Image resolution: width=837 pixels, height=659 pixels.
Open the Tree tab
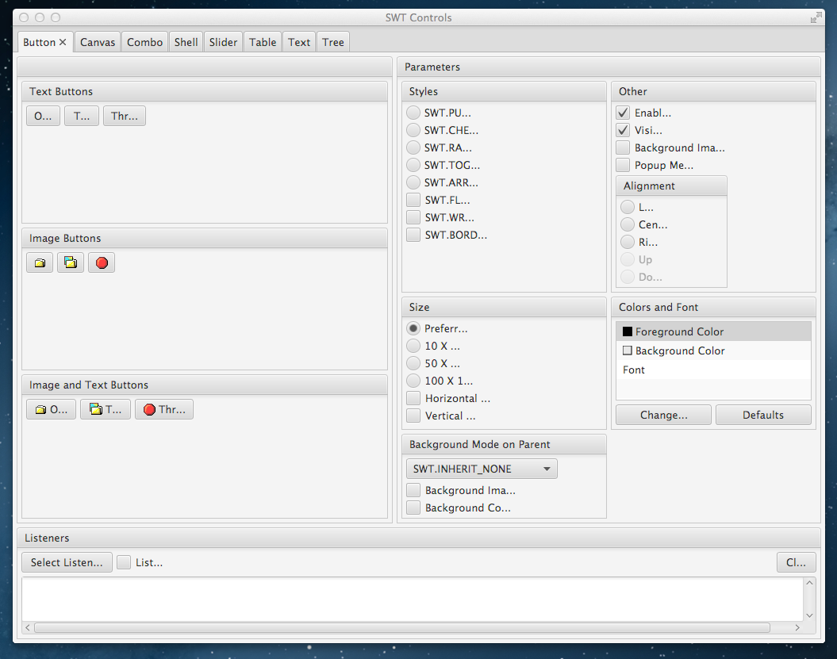pos(333,43)
